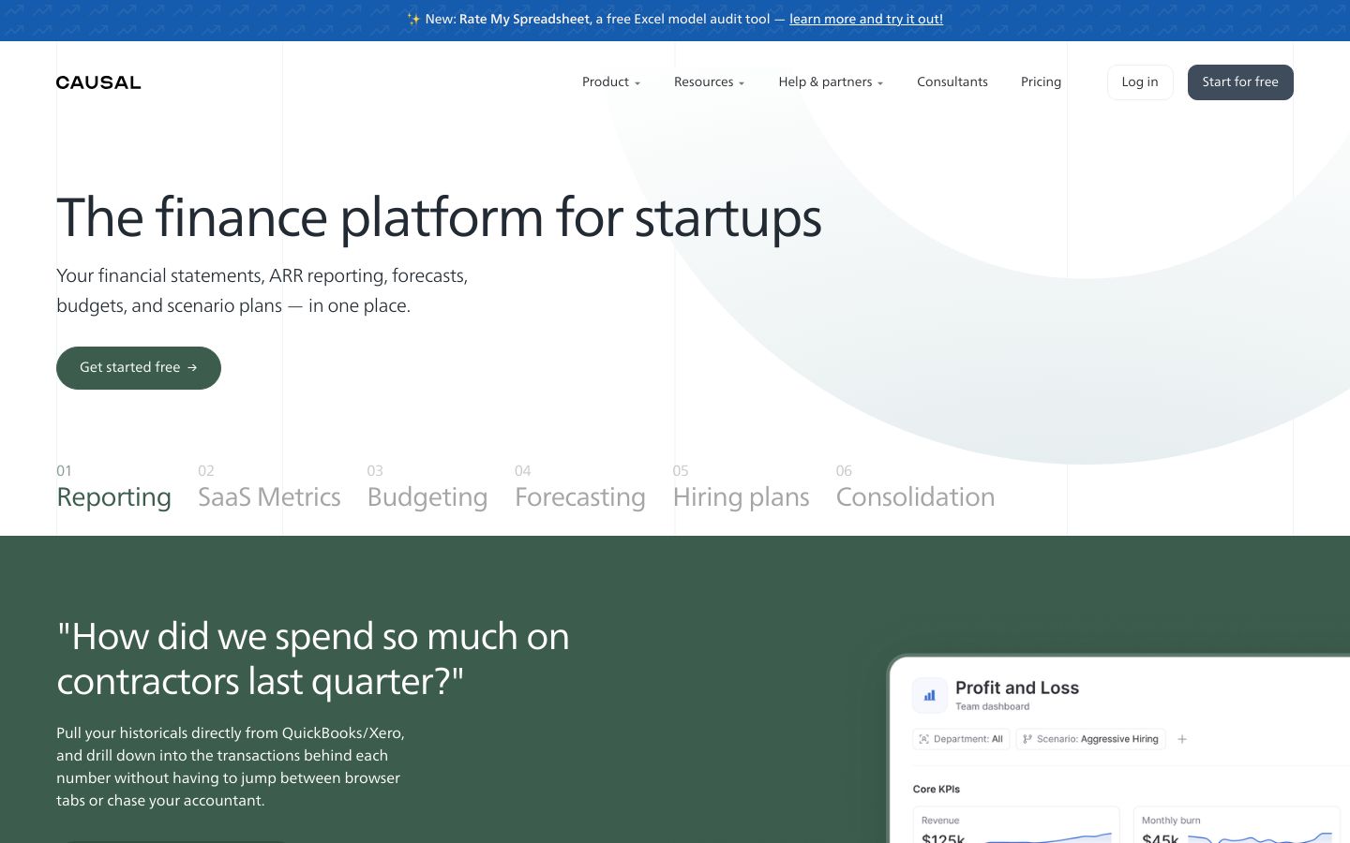The height and width of the screenshot is (843, 1350).
Task: Click the Profit and Loss title
Action: [x=1017, y=688]
